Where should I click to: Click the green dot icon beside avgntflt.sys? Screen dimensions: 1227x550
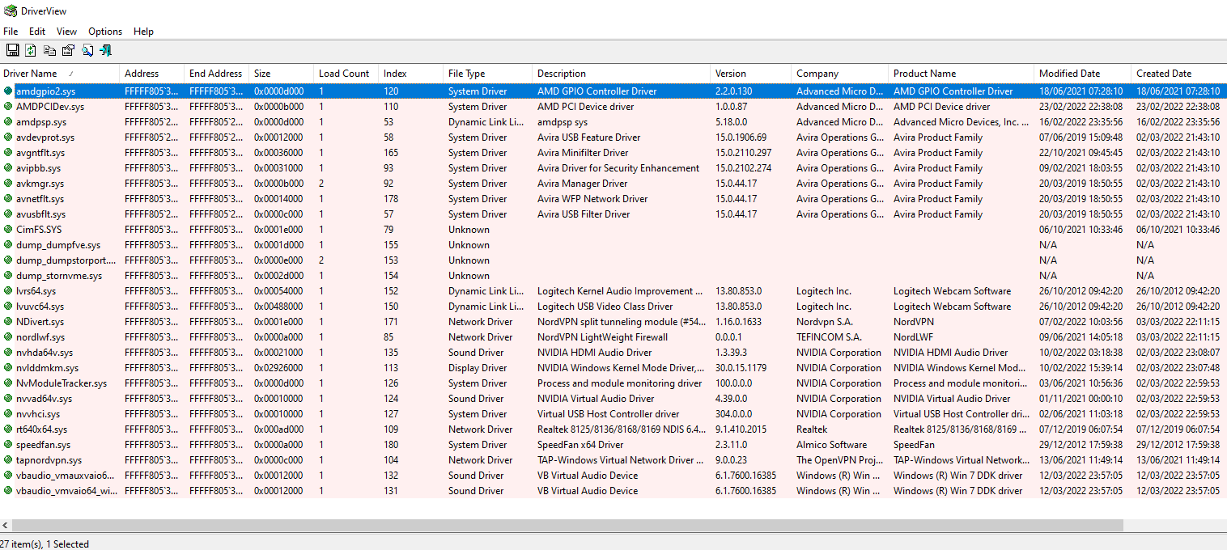tap(8, 153)
